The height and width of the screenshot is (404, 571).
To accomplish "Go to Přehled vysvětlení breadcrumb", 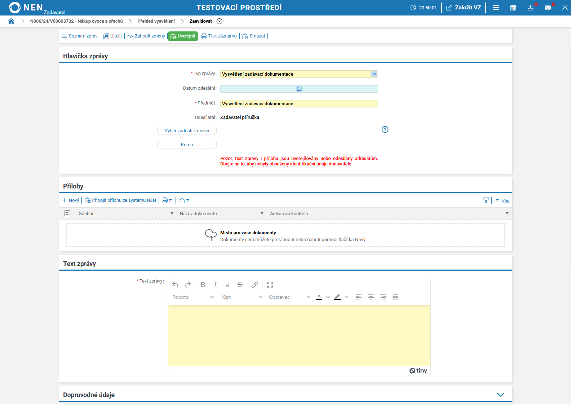I will [x=156, y=21].
